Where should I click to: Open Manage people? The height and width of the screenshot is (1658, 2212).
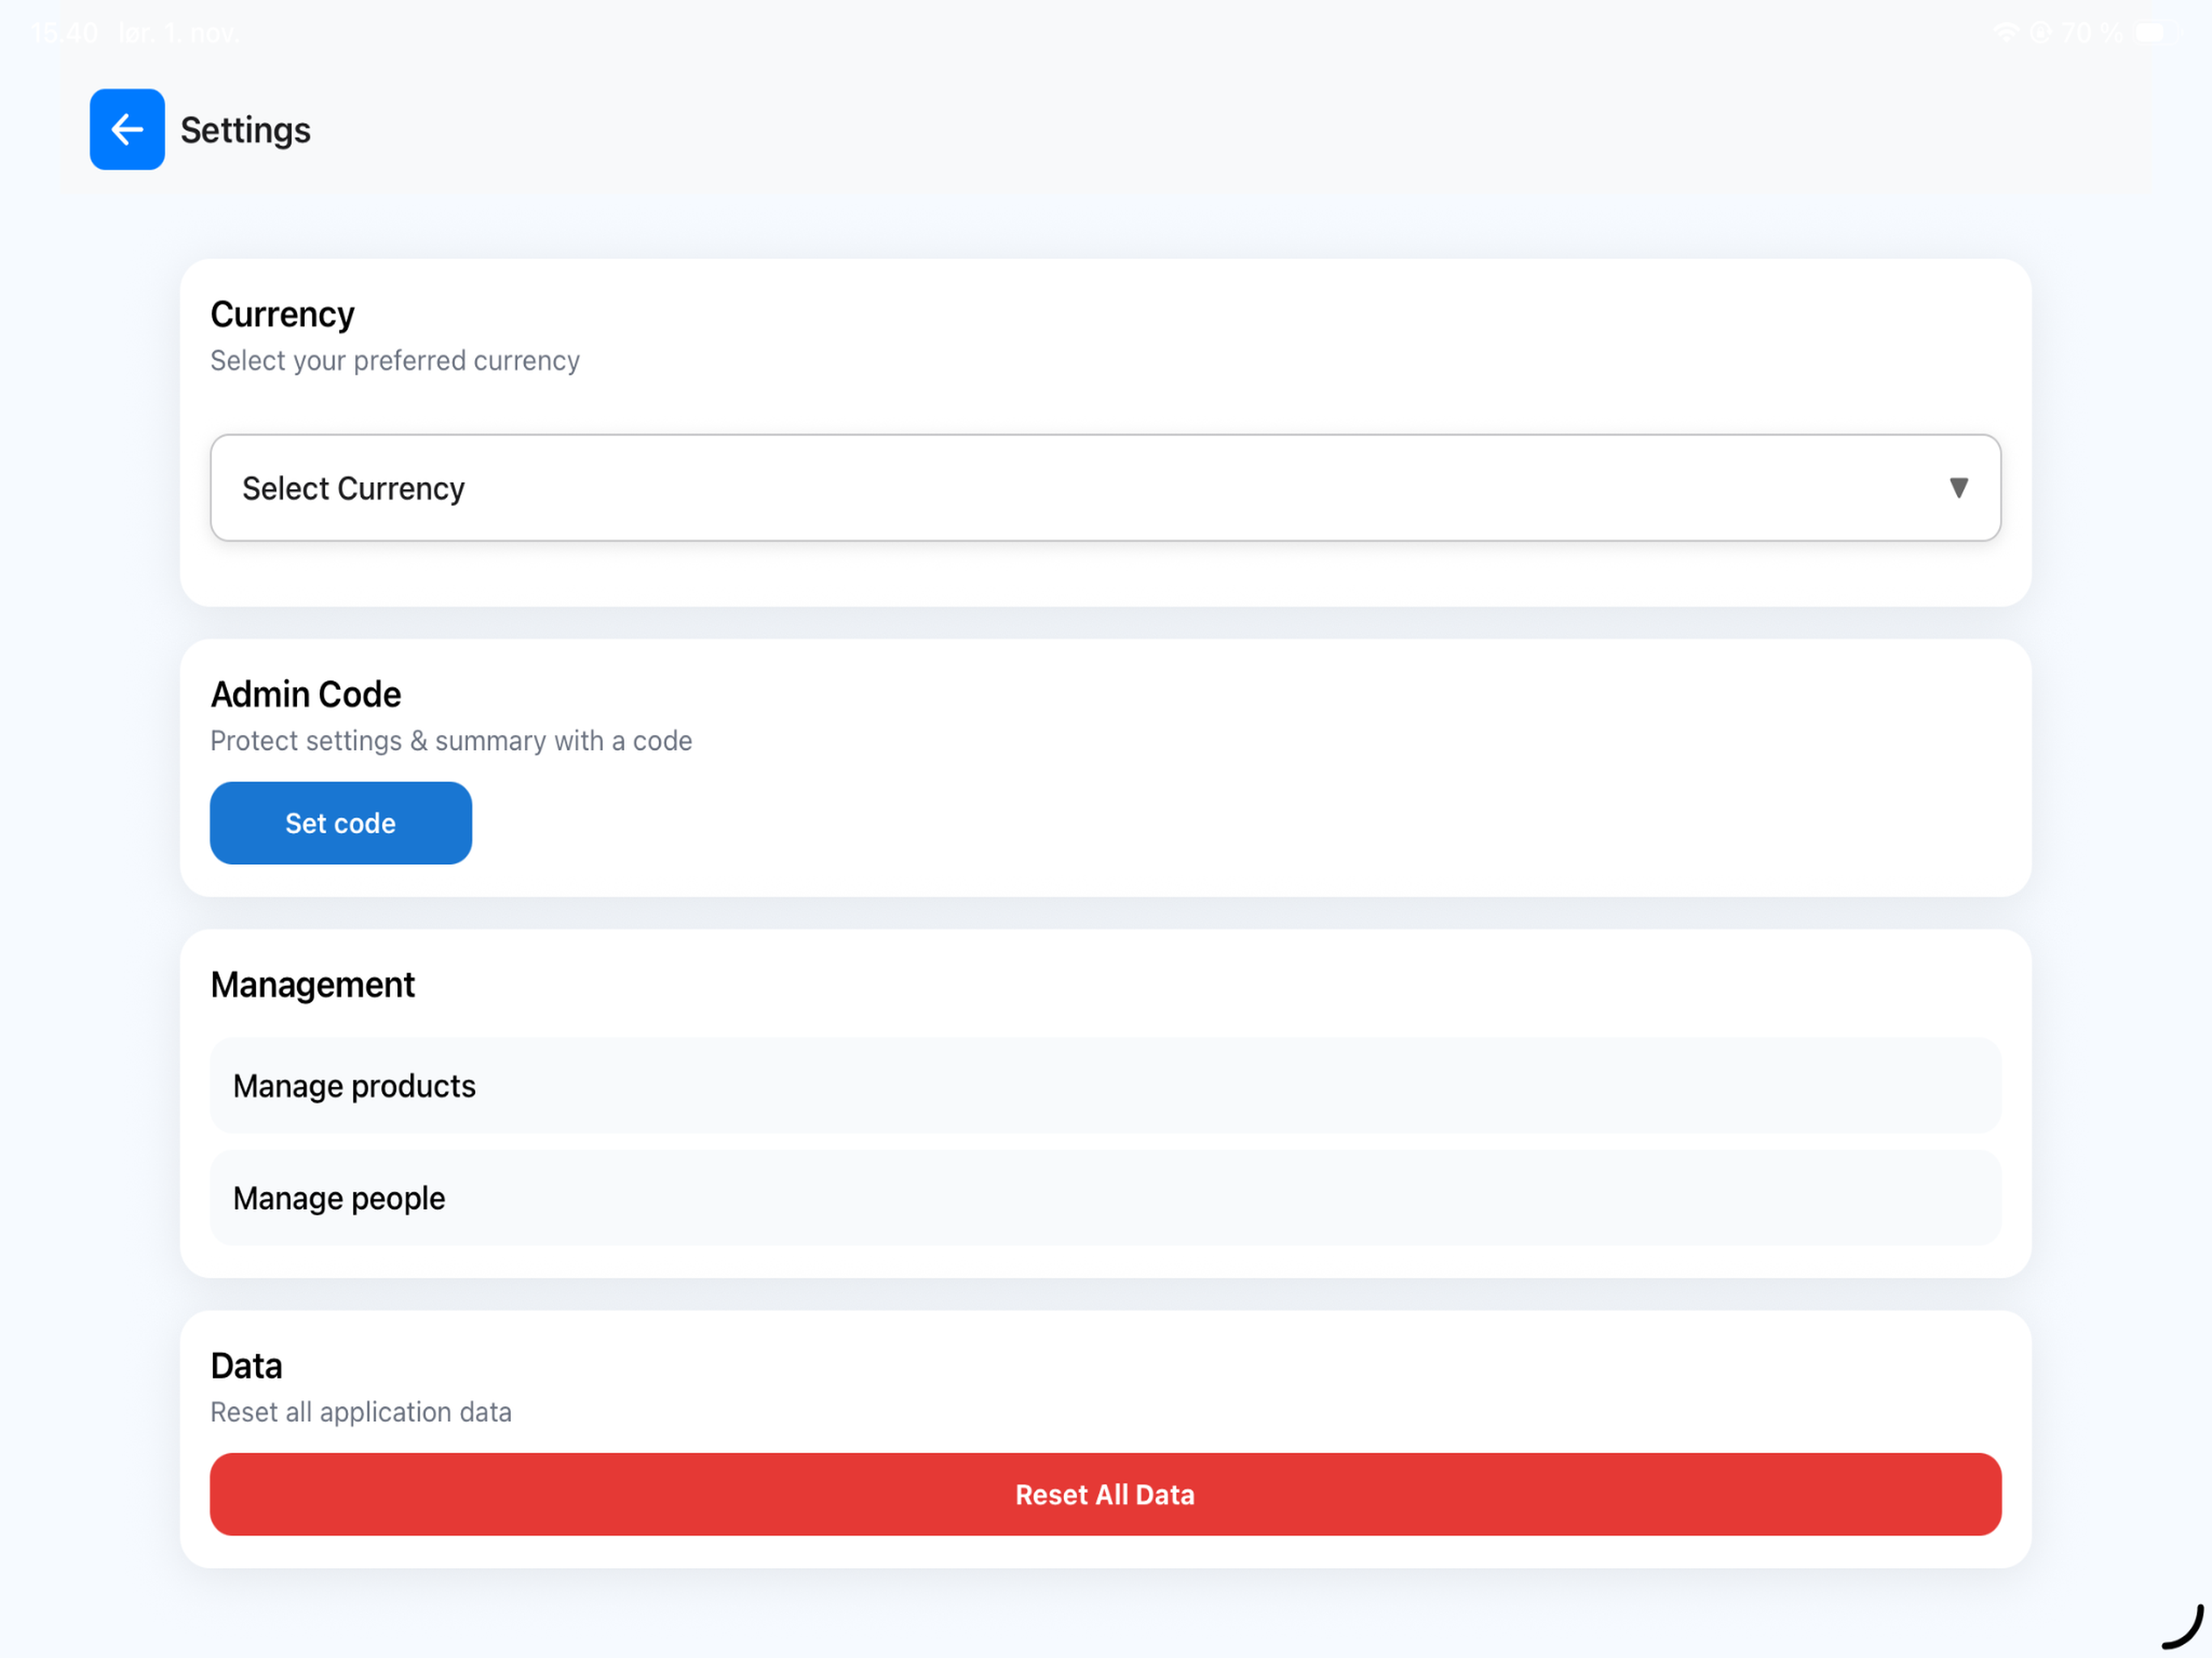pyautogui.click(x=1105, y=1198)
